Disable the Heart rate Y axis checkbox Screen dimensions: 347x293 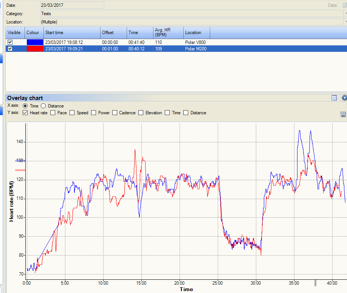[25, 113]
